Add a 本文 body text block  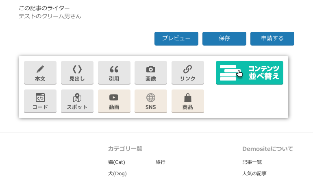click(40, 73)
